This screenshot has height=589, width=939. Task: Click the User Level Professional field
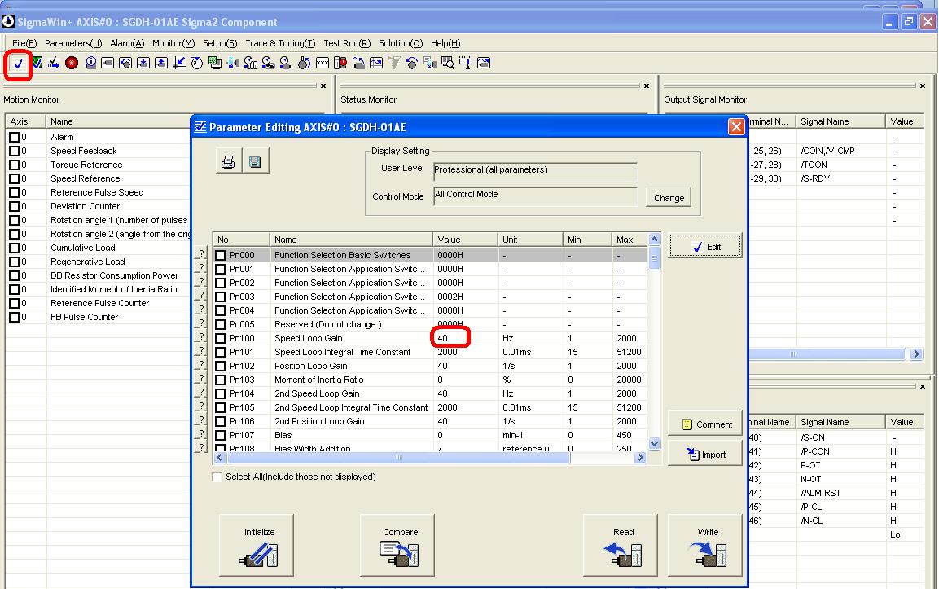tap(535, 171)
